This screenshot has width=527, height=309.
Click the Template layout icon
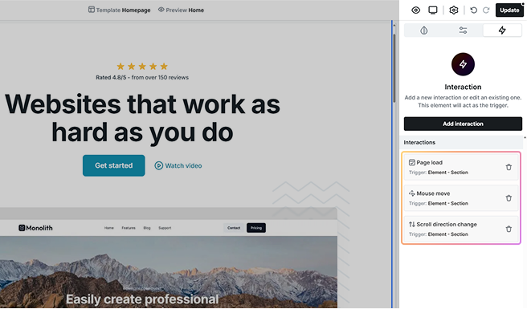pos(91,10)
